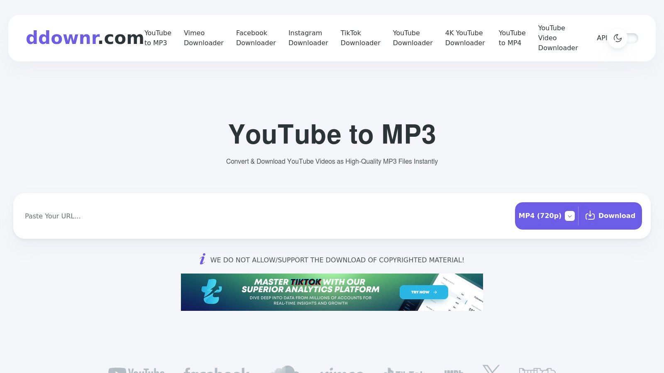Select Instagram Downloader in the top menu
The image size is (664, 373).
(x=308, y=38)
